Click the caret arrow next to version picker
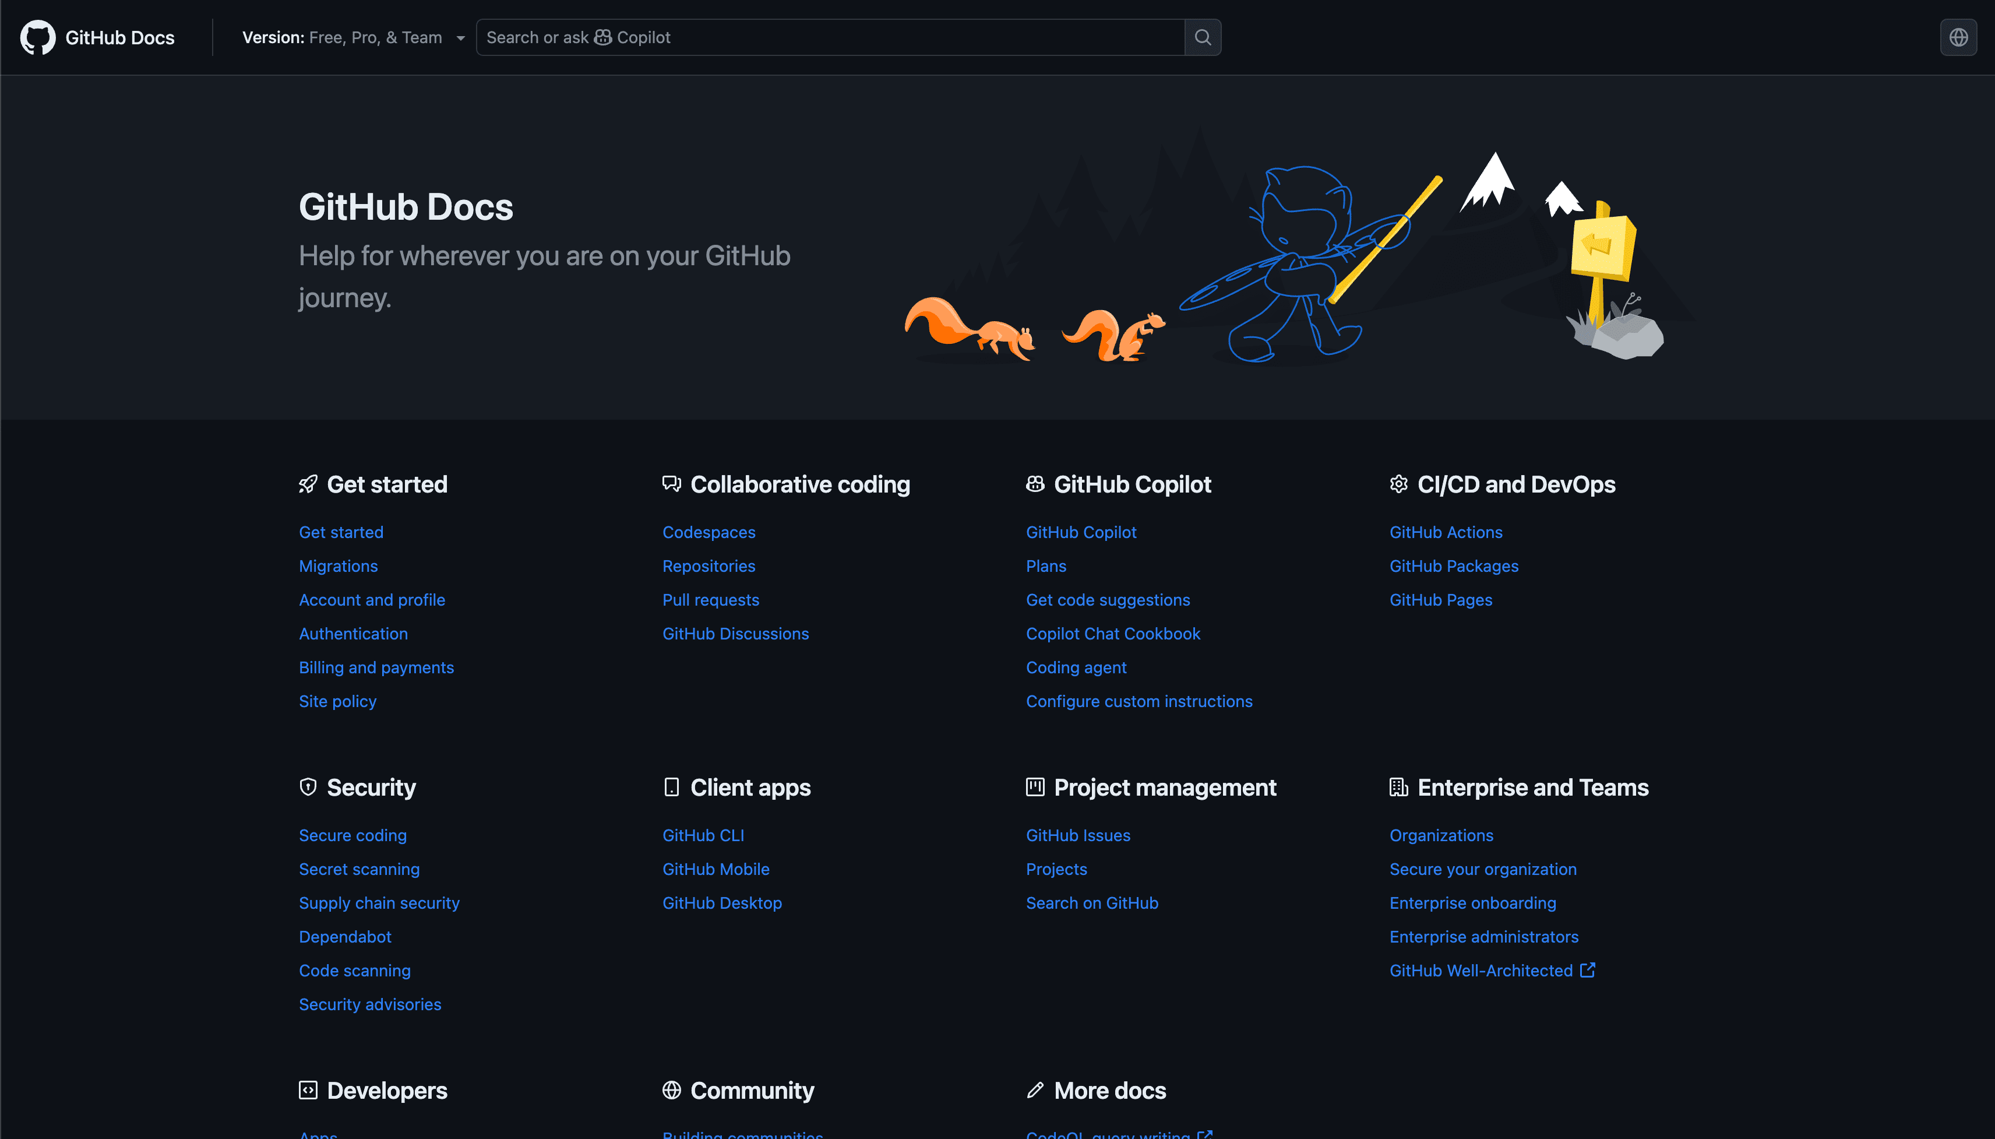 coord(460,38)
